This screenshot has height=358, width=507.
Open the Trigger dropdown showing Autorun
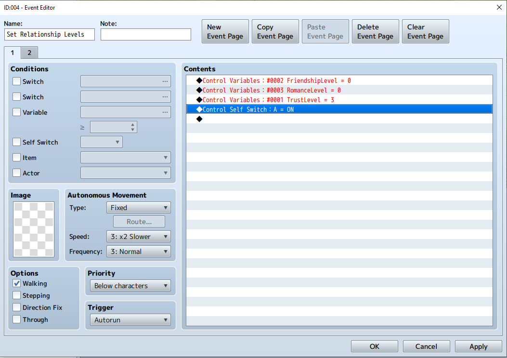[130, 320]
